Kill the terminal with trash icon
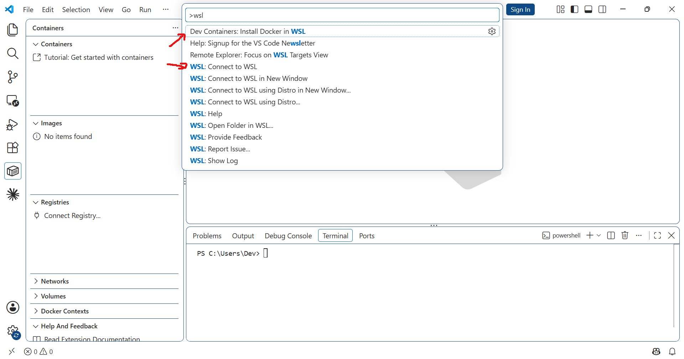 [625, 235]
